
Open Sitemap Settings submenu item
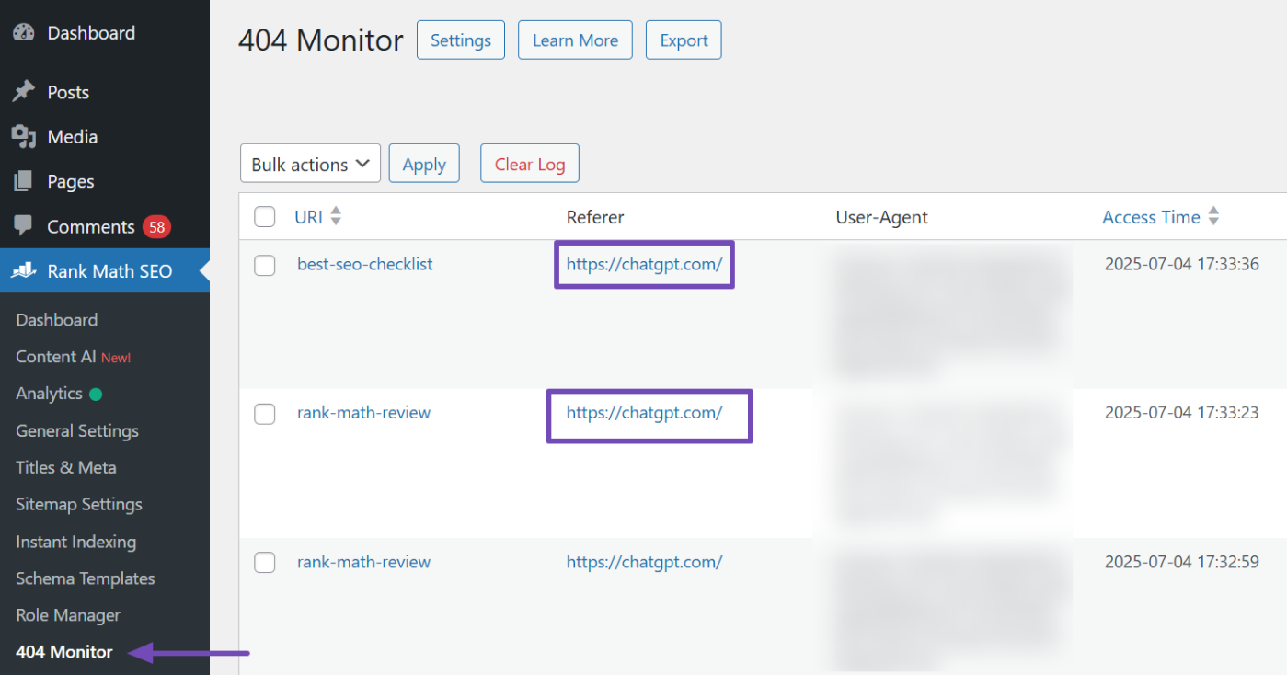click(79, 504)
